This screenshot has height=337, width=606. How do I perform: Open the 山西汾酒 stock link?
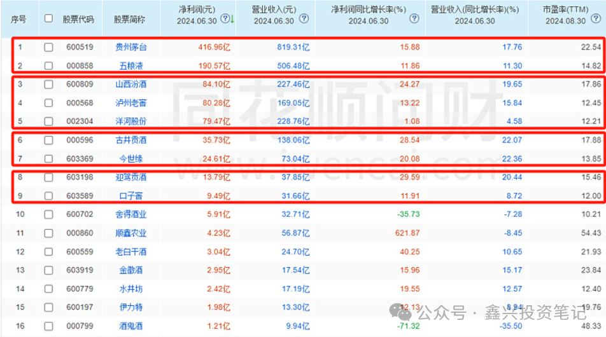pyautogui.click(x=131, y=84)
